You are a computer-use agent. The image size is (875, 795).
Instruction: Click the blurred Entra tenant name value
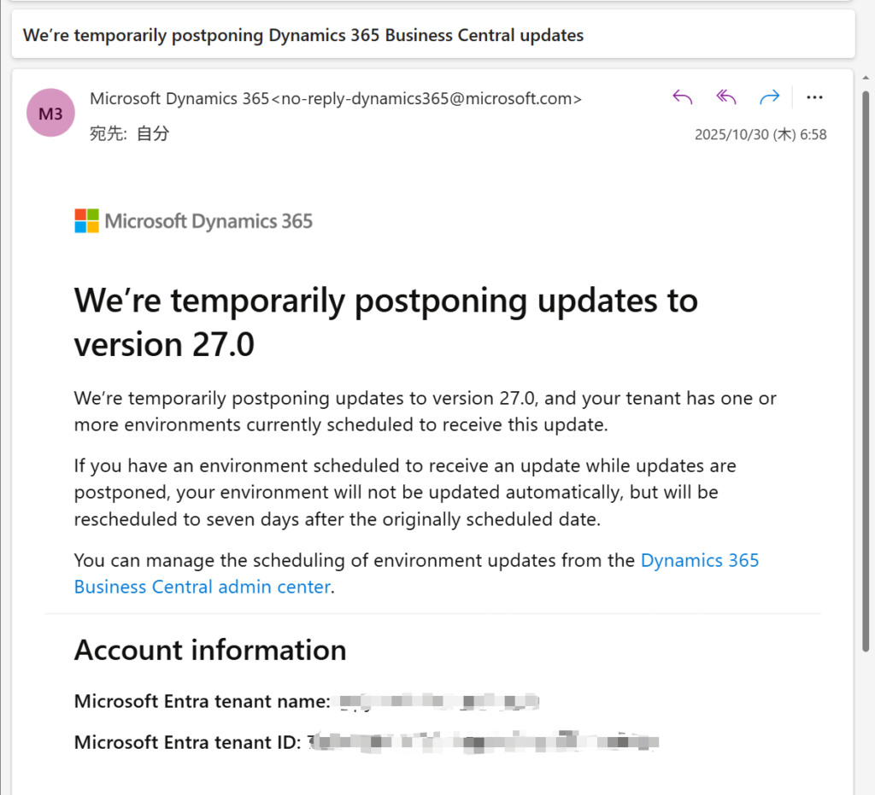point(438,702)
